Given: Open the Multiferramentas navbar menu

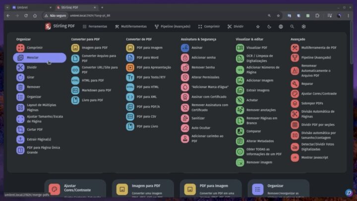Looking at the screenshot, I should coord(131,26).
